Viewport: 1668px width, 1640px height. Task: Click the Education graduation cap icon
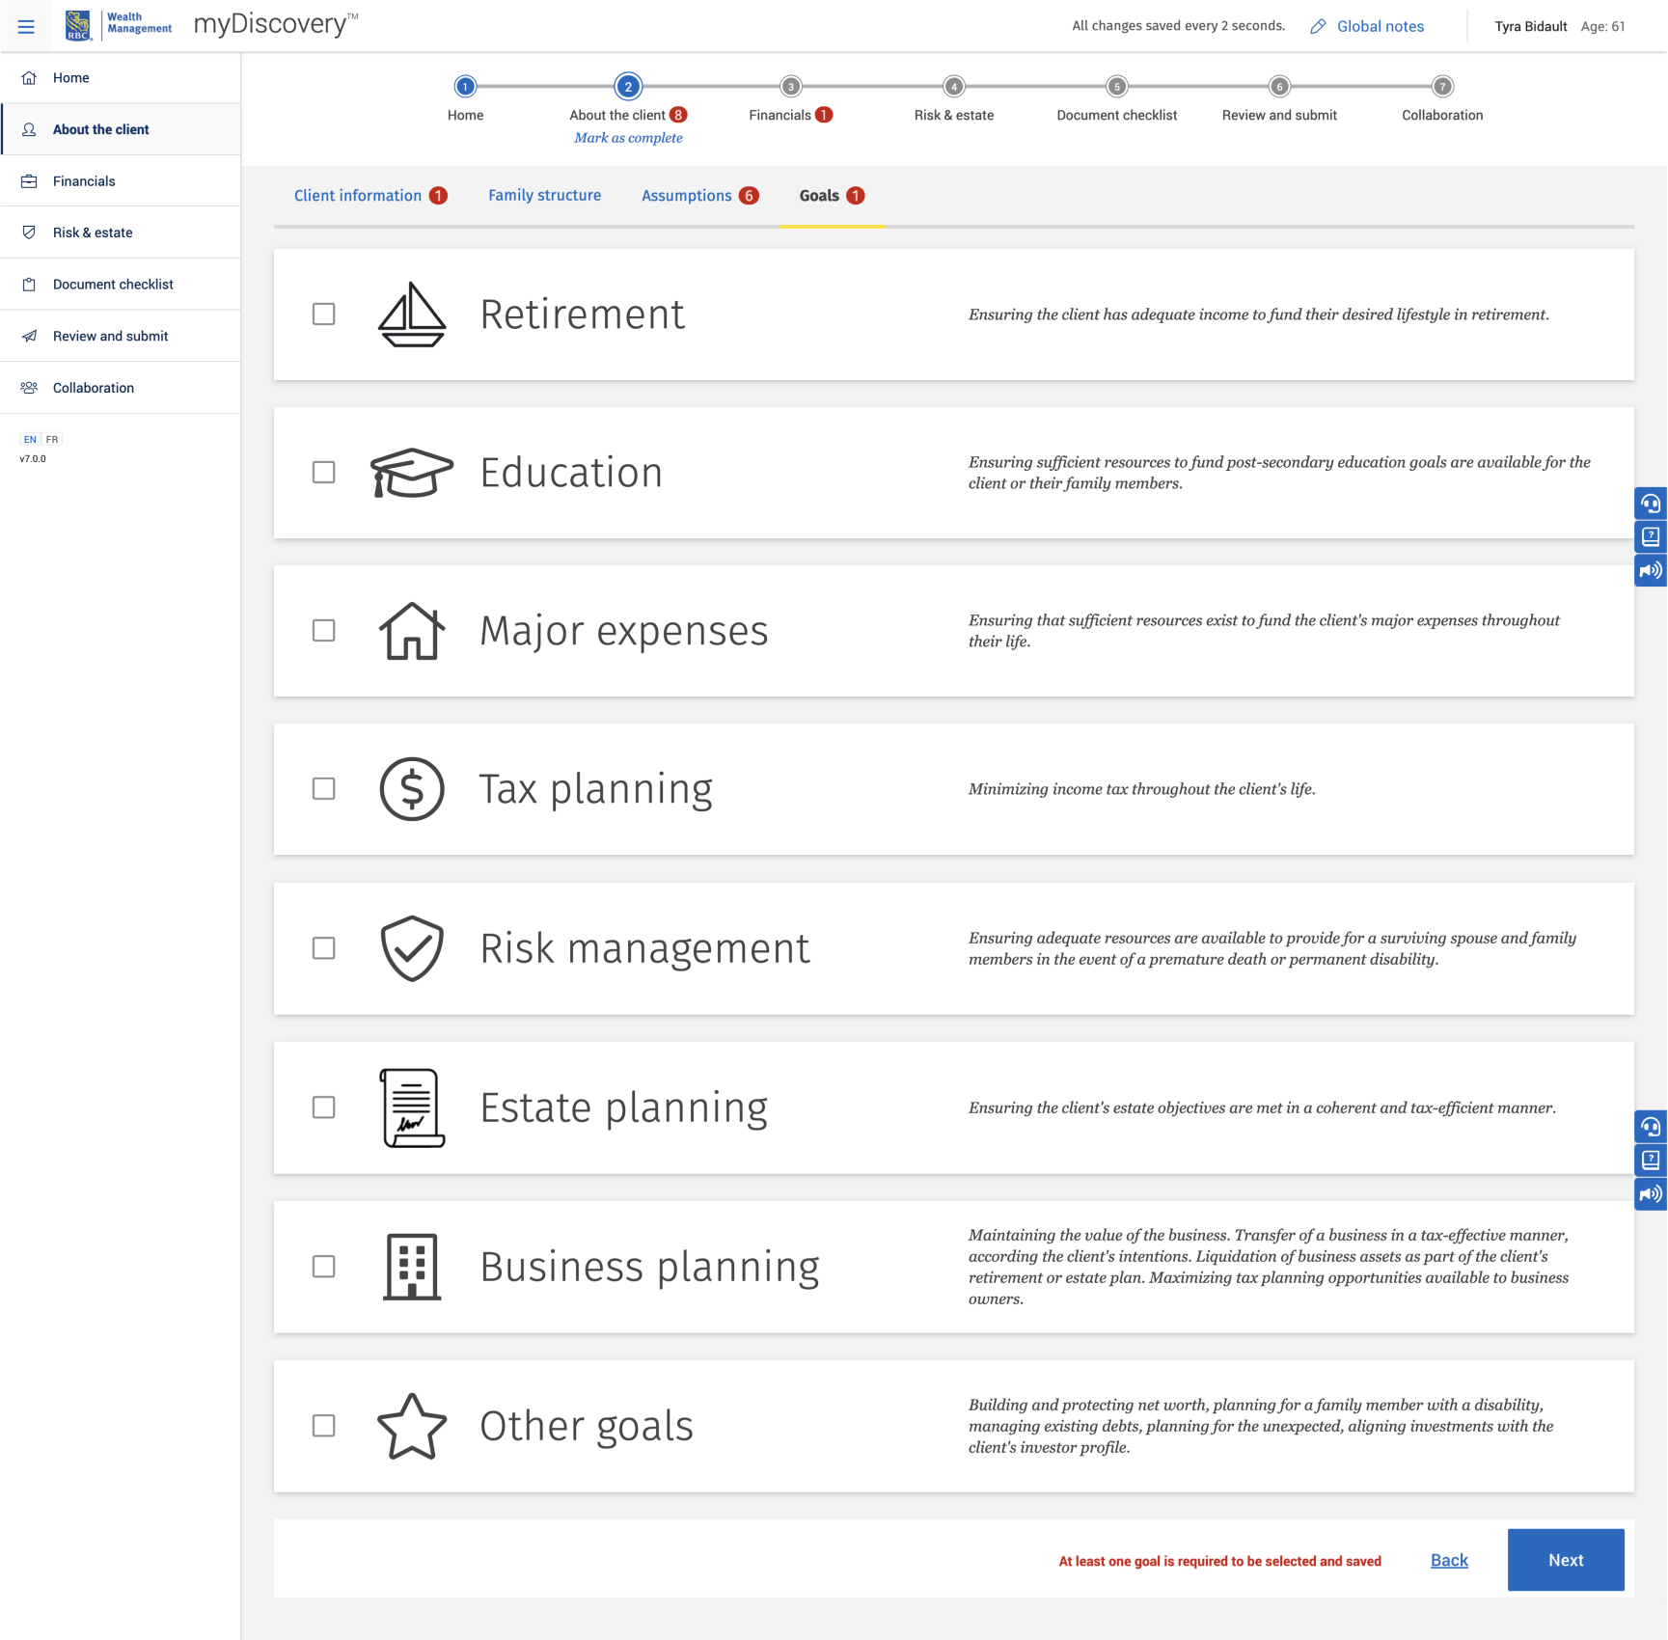coord(412,473)
